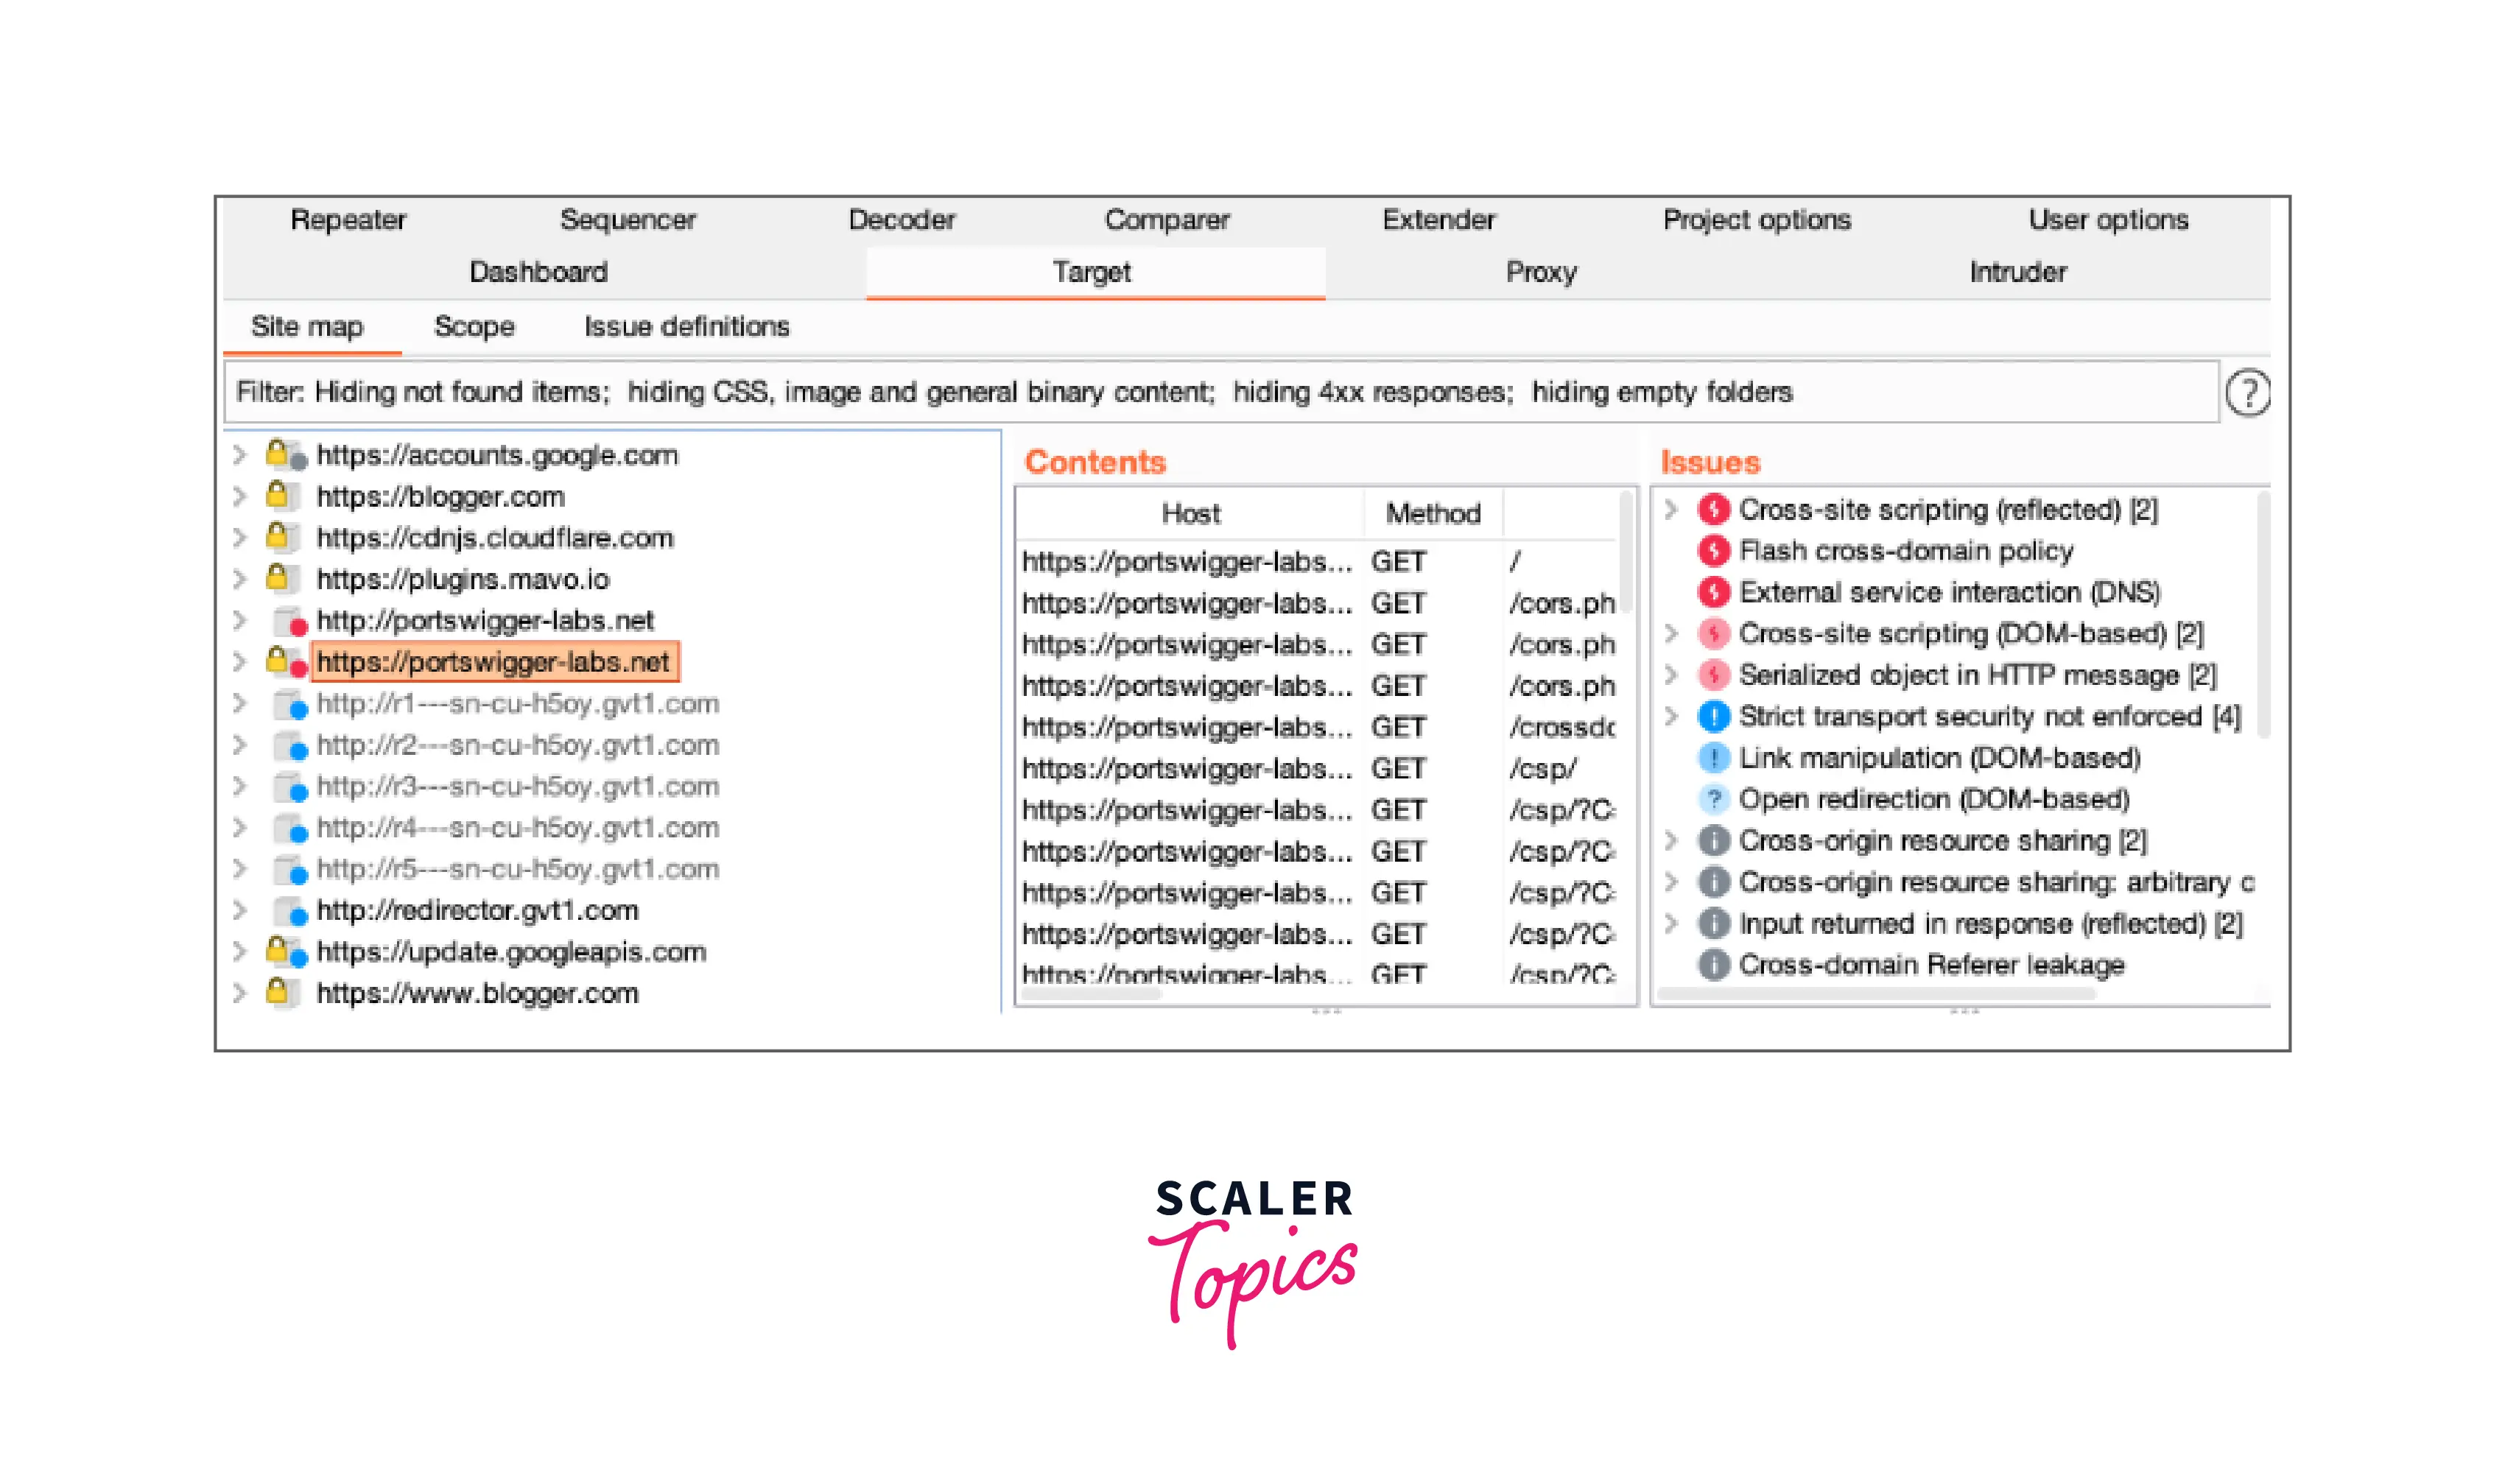The image size is (2505, 1484).
Task: Expand Cross-site scripting (reflected) issue group
Action: click(x=1670, y=510)
